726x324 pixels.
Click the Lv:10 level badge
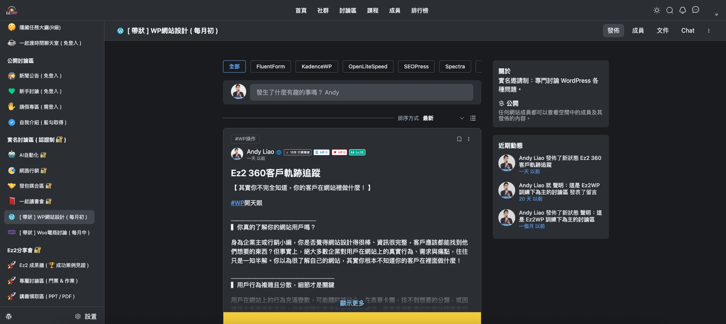coord(357,152)
